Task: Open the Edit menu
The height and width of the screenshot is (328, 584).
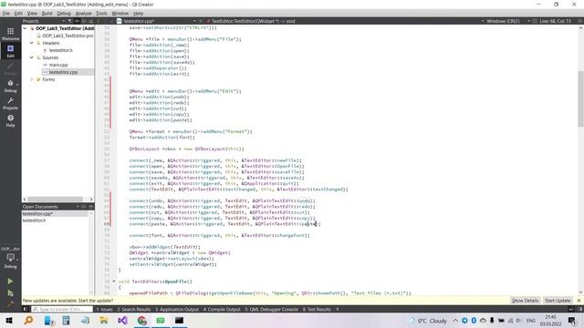Action: point(18,13)
